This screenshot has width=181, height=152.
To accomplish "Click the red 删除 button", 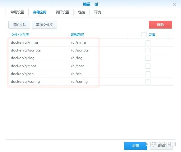I will pyautogui.click(x=160, y=25).
